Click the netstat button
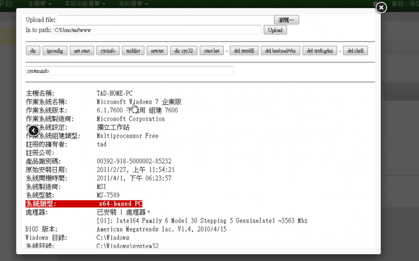This screenshot has width=419, height=261. tap(157, 51)
